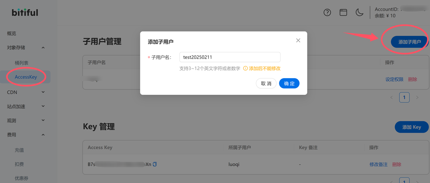The width and height of the screenshot is (430, 183).
Task: Open the 概览 menu item
Action: point(12,34)
